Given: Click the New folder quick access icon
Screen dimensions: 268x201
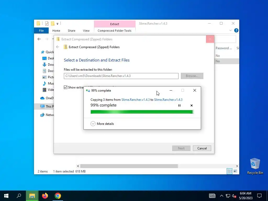Looking at the screenshot, I should (53, 24).
